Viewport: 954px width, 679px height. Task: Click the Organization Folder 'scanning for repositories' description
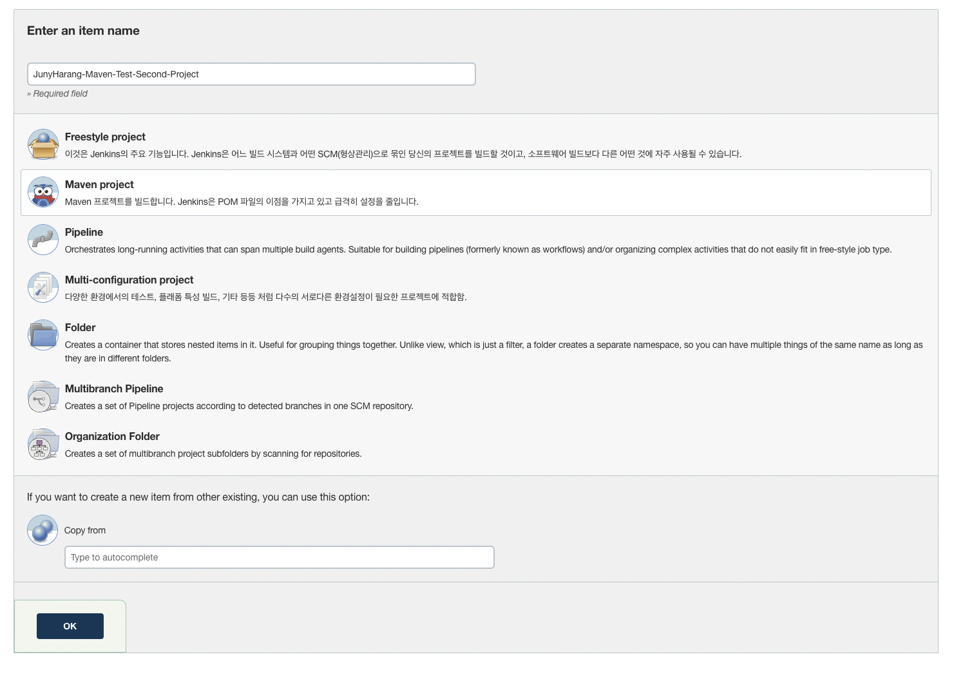[x=213, y=454]
